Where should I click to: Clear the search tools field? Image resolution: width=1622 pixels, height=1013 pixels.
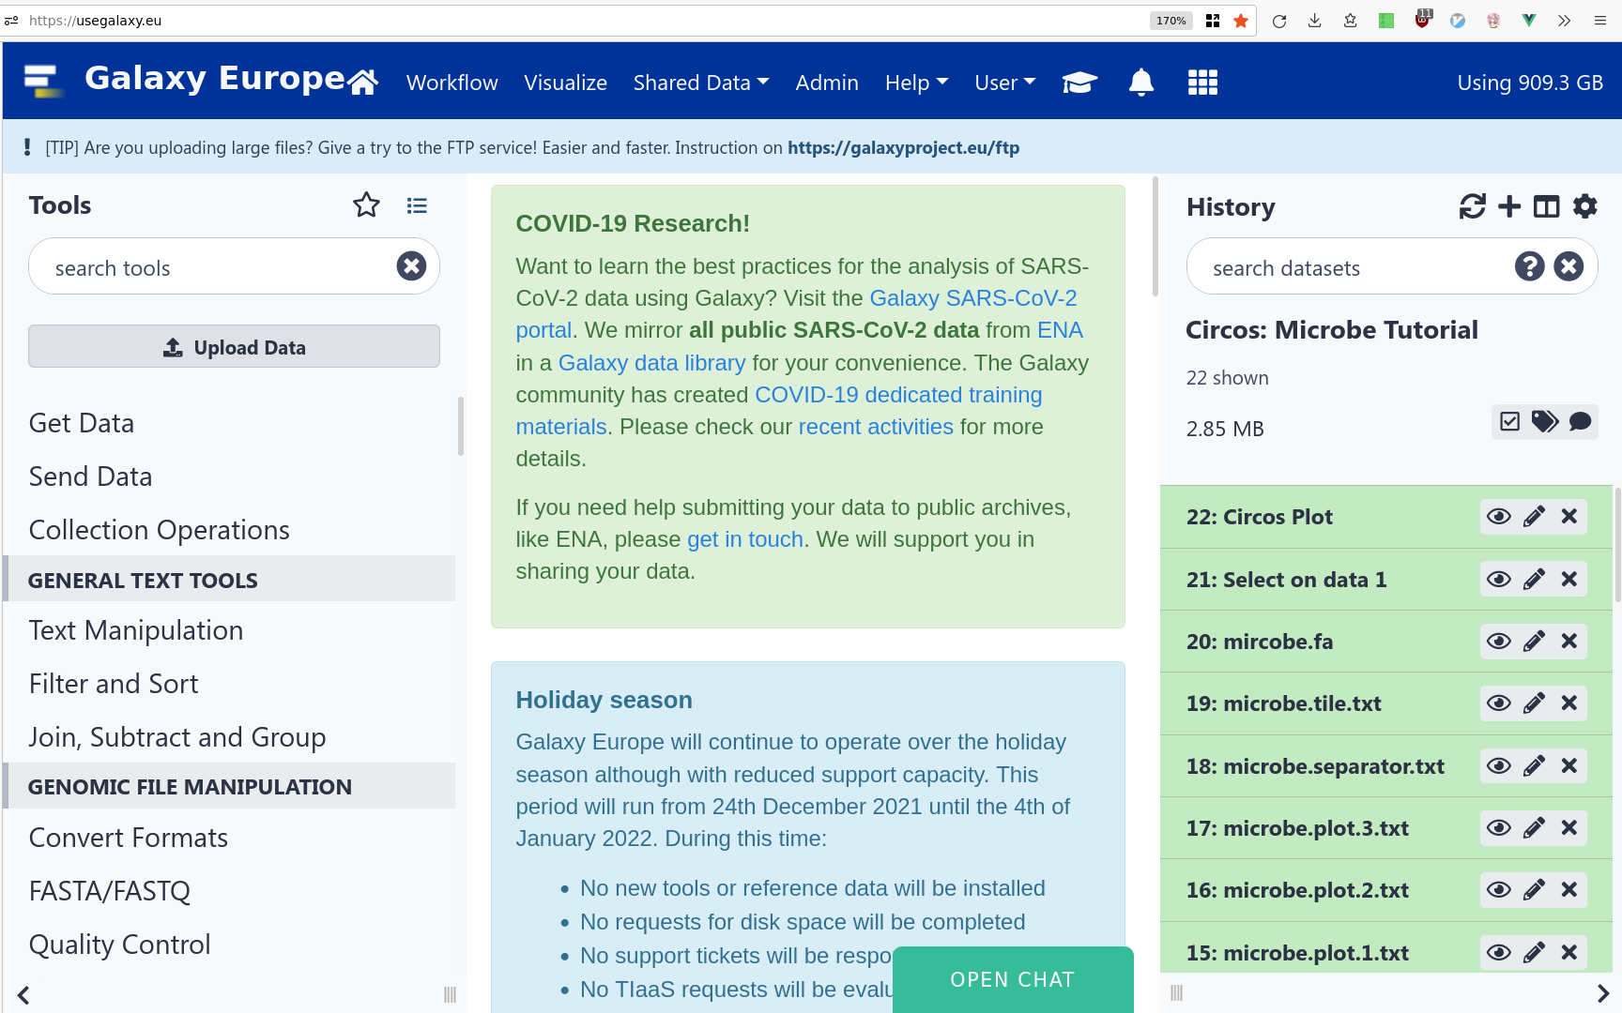(x=411, y=266)
